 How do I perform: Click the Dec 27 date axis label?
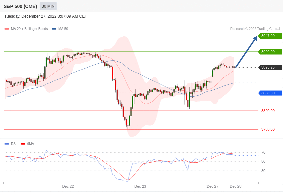(x=212, y=186)
